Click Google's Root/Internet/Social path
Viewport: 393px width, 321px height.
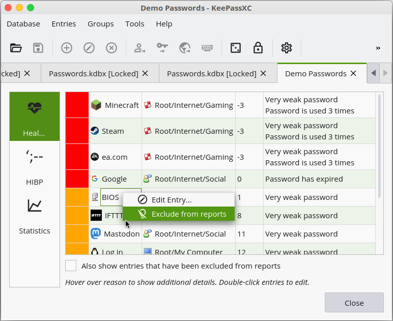(190, 179)
